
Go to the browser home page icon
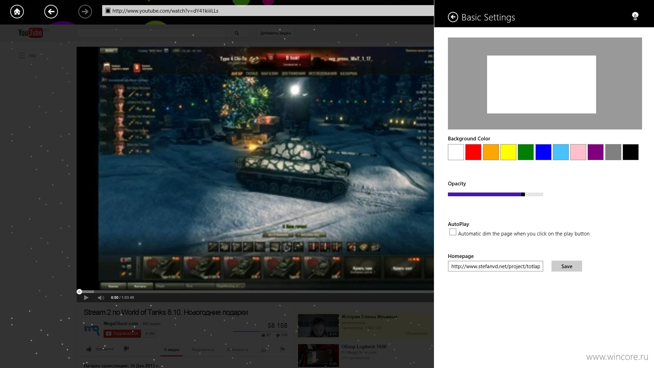[17, 12]
